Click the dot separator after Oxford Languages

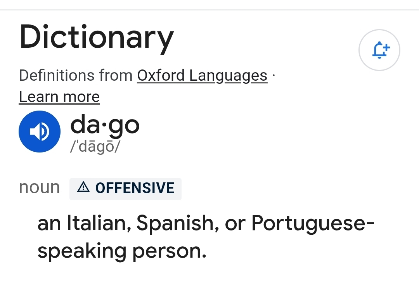coord(274,76)
